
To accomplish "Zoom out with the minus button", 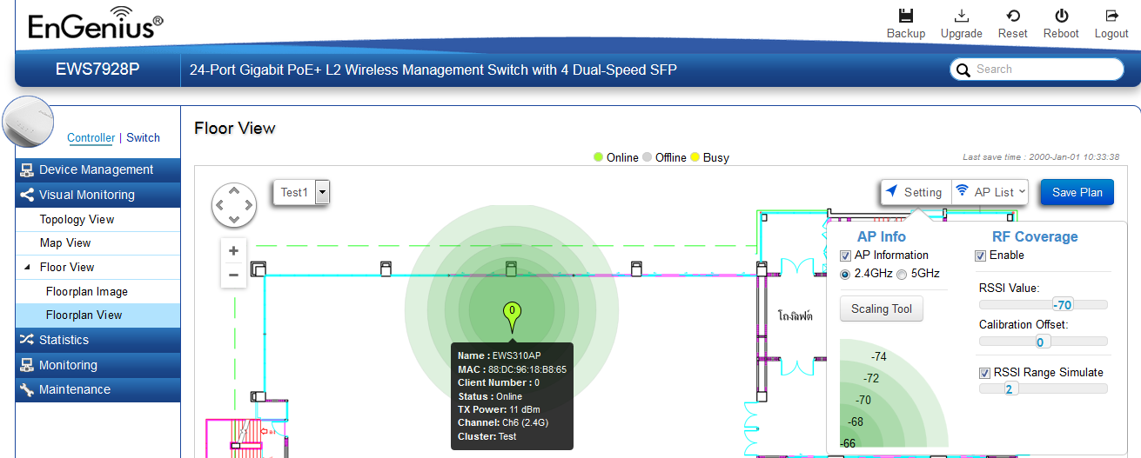I will [x=233, y=275].
